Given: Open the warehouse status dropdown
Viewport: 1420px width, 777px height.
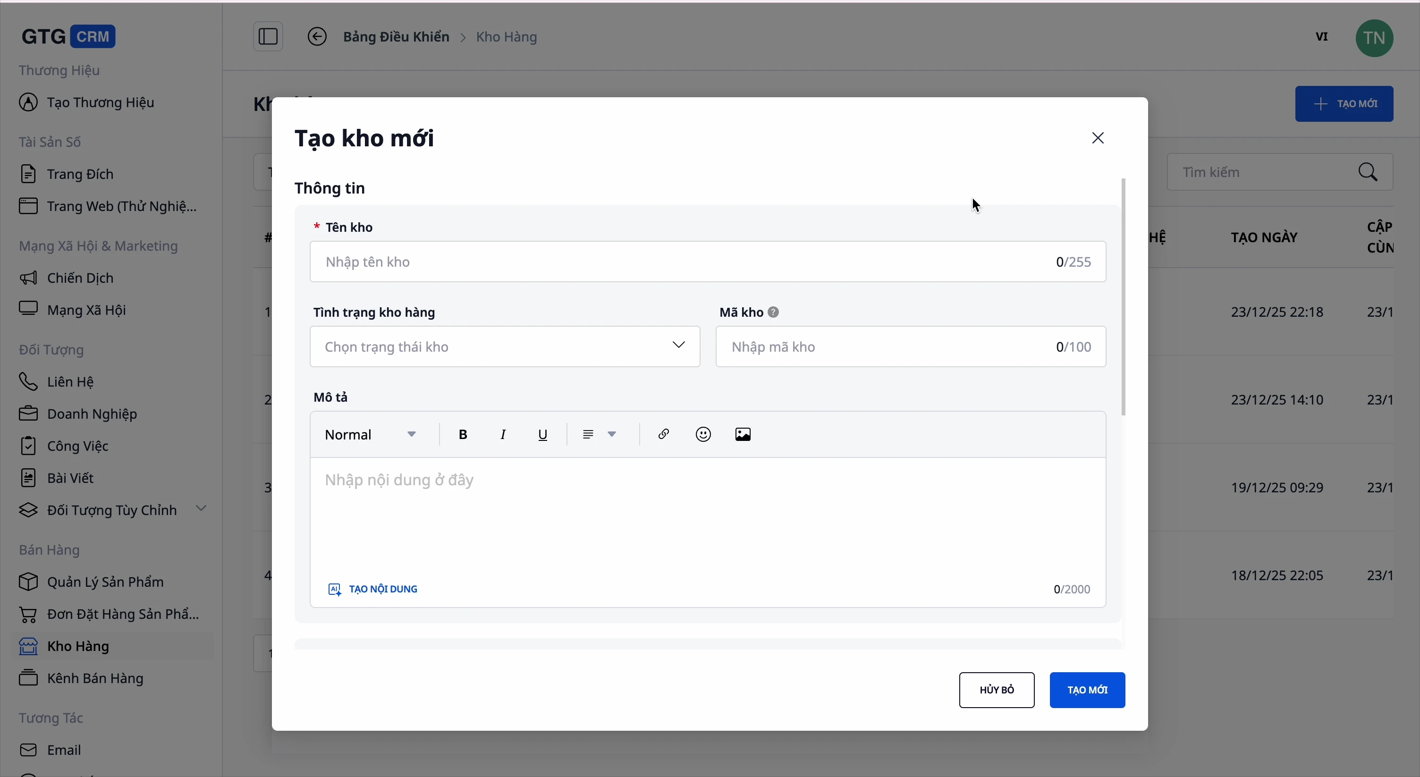Looking at the screenshot, I should 504,346.
